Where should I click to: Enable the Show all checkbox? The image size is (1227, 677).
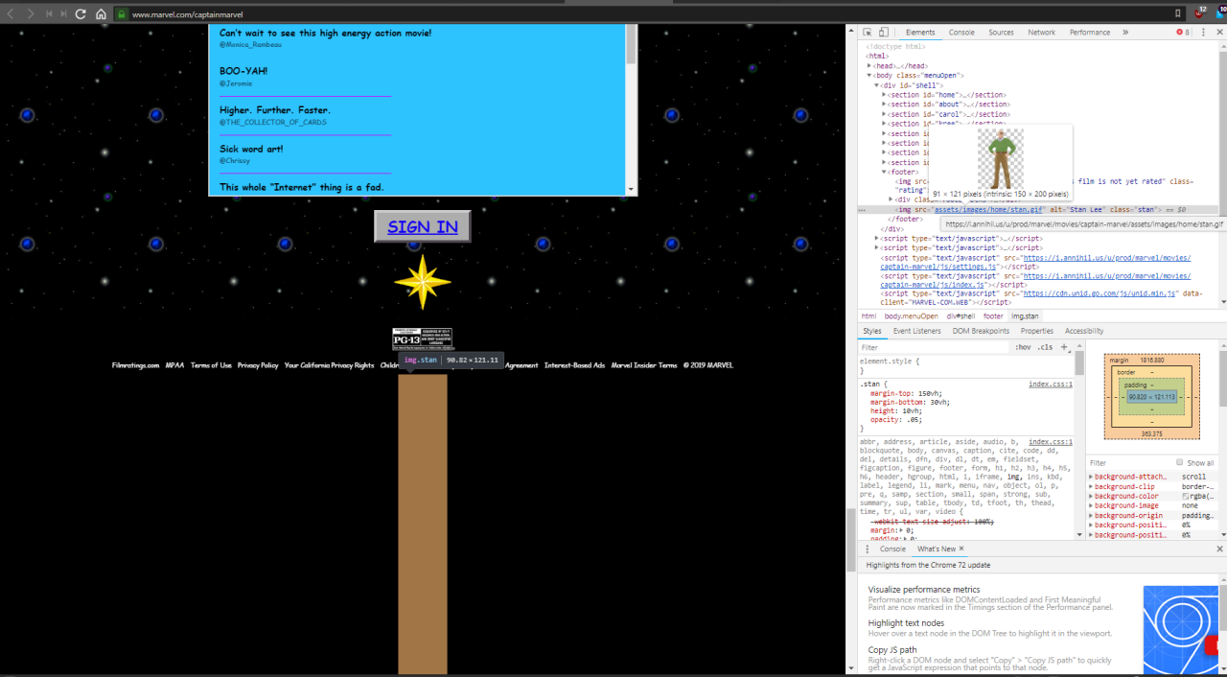[1180, 463]
